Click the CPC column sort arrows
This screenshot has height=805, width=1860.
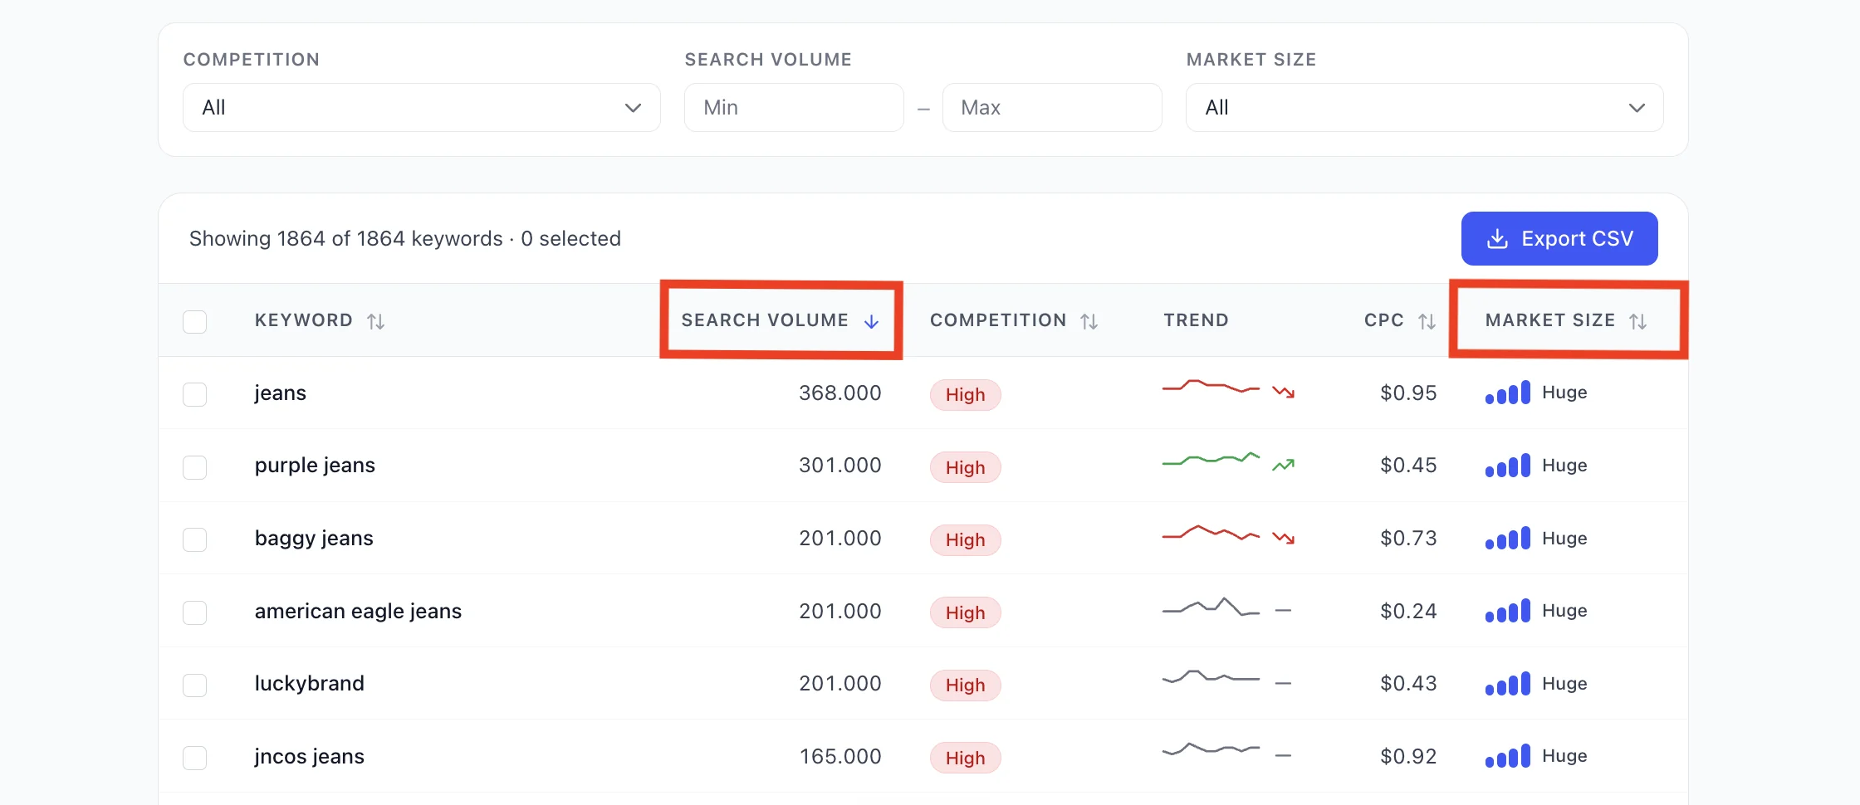coord(1427,321)
